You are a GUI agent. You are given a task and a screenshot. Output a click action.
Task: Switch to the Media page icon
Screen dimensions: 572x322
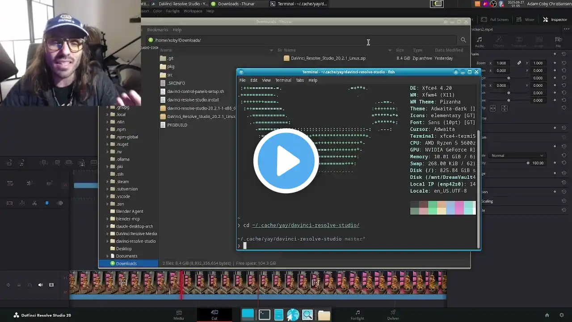pos(179,315)
